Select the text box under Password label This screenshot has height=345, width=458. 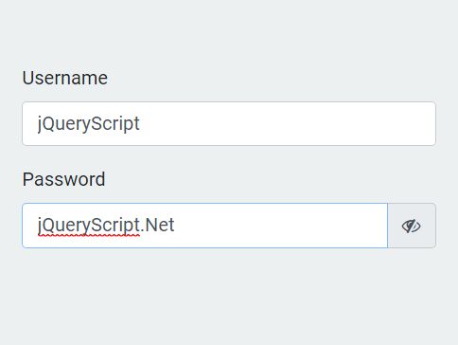tap(204, 226)
